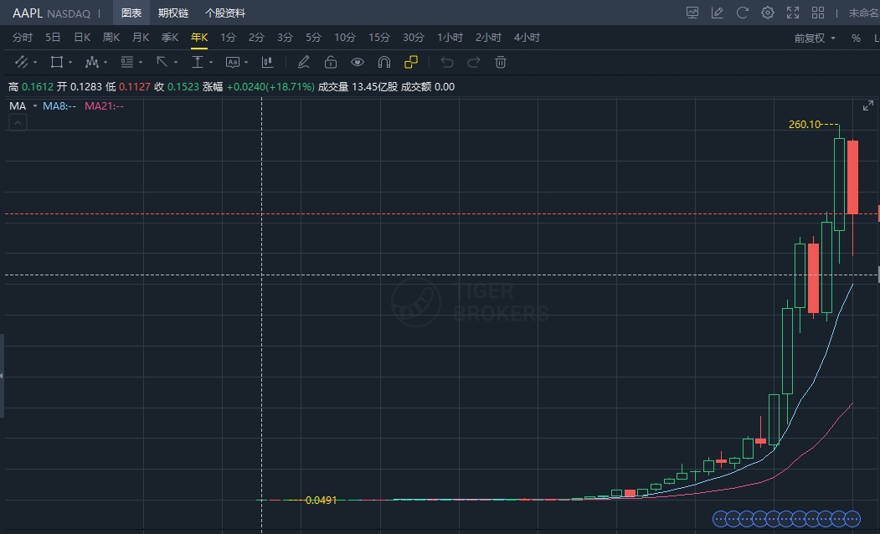Expand text annotation options arrow
Screen dimensions: 880x534
246,62
